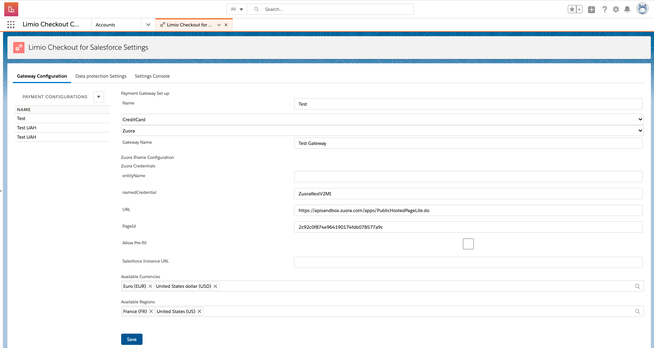Close the Limio Checkout for... tab

pos(226,25)
